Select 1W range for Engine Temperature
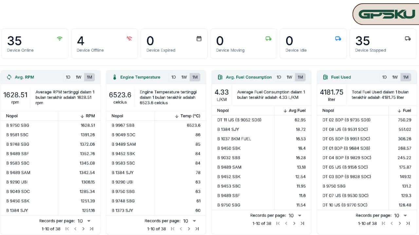This screenshot has height=235, width=419. (x=184, y=77)
